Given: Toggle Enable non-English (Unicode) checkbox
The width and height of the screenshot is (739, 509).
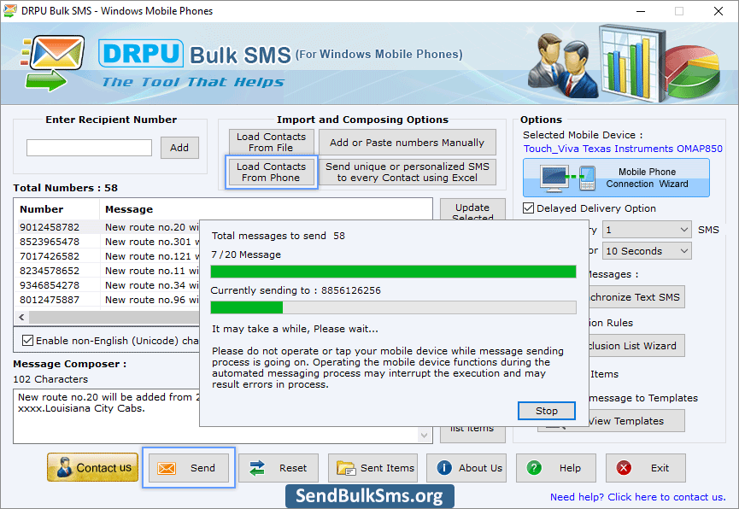Looking at the screenshot, I should [x=28, y=340].
